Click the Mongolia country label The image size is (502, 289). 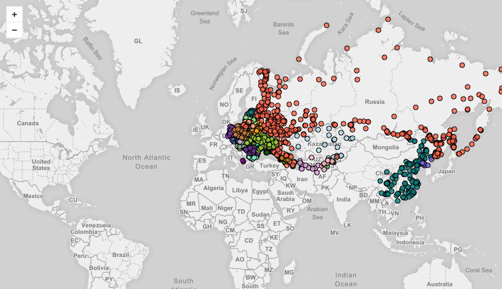(x=386, y=147)
